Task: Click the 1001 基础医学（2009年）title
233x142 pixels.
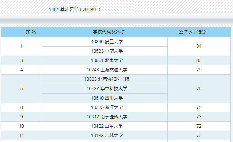Action: pos(75,9)
